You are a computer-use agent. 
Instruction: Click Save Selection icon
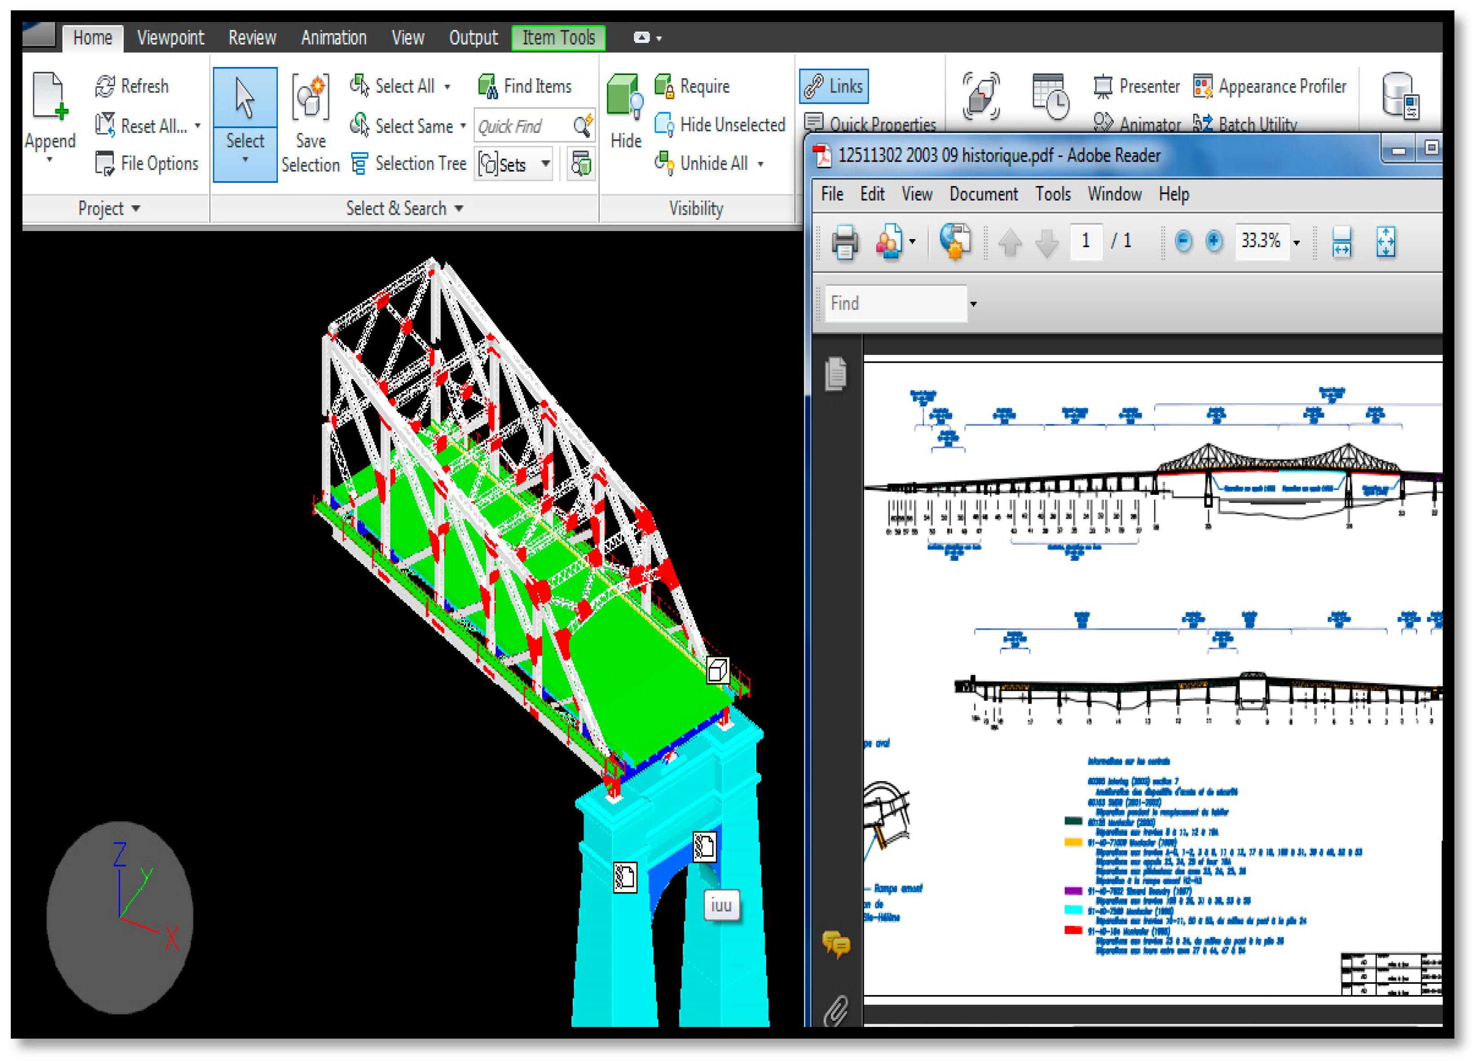[310, 98]
